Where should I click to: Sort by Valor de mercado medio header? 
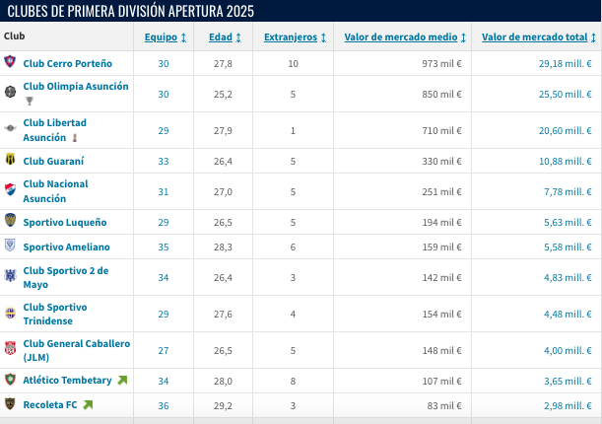coord(401,37)
